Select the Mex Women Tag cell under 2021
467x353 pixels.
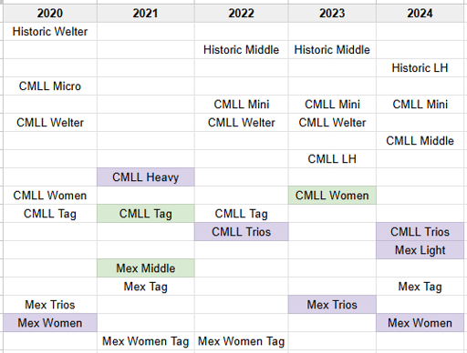click(x=146, y=341)
